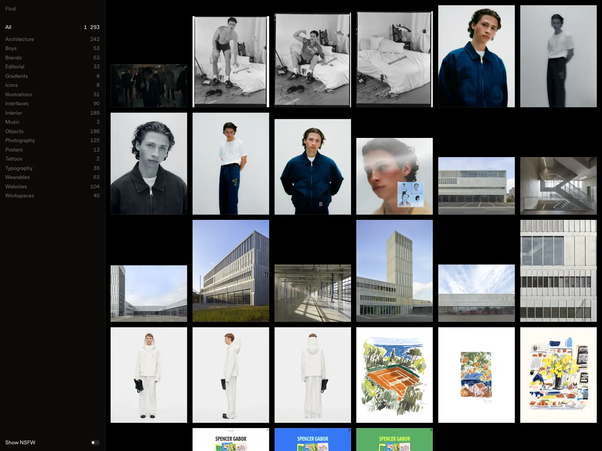Filter by Architecture category
Image resolution: width=602 pixels, height=451 pixels.
click(52, 39)
